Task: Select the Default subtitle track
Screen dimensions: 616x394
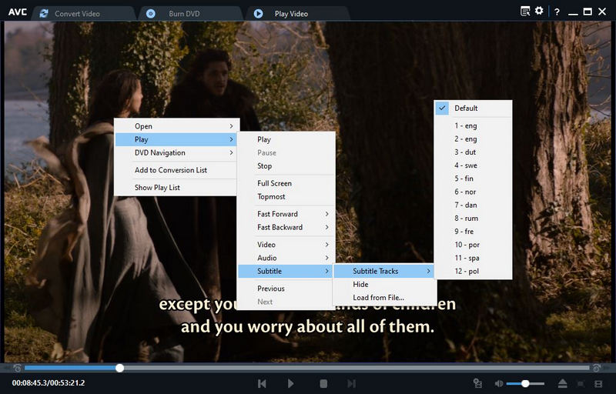Action: 474,108
